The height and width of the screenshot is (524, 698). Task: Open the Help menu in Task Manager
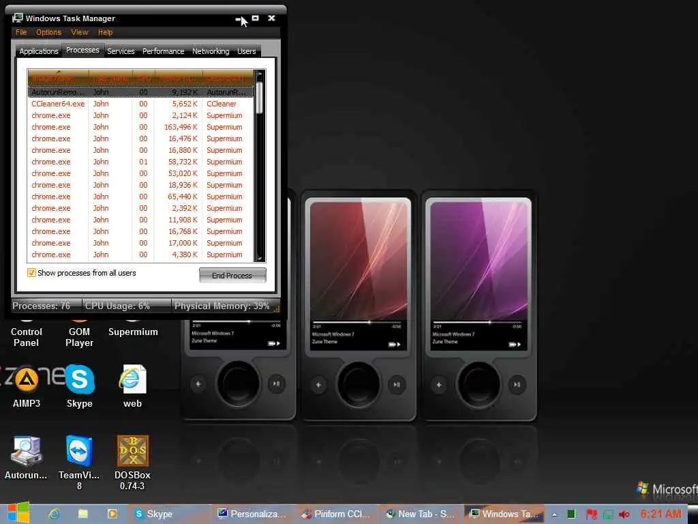pos(105,32)
